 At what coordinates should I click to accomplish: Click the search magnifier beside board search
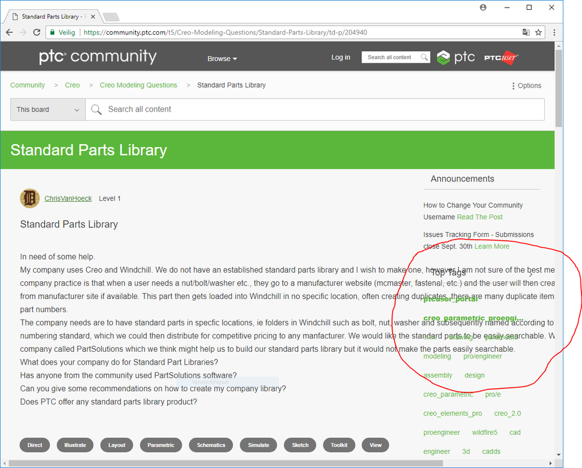(x=97, y=110)
